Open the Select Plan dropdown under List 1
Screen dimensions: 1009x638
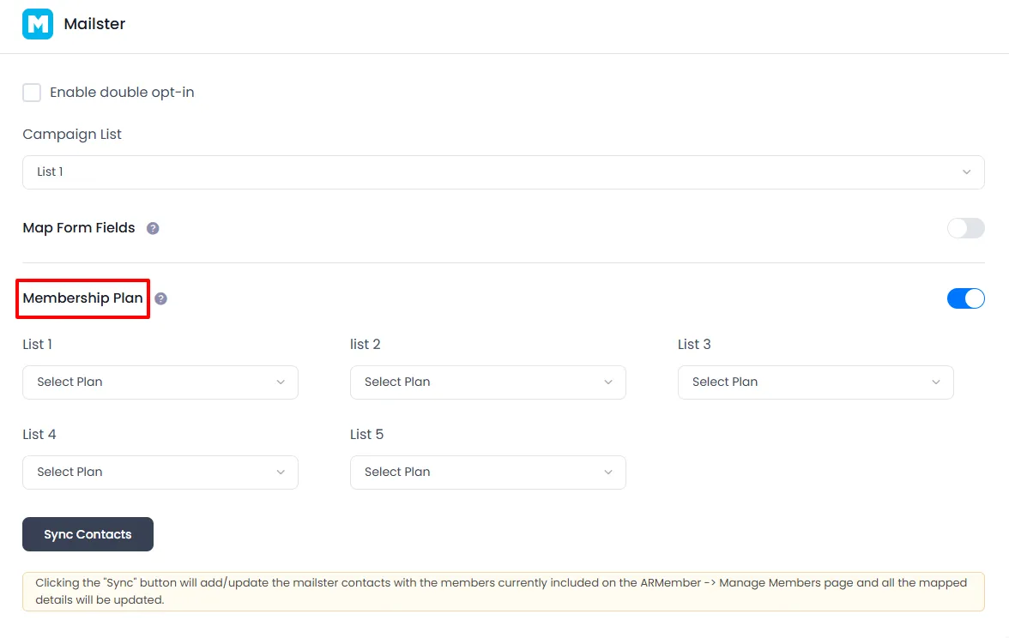[x=160, y=382]
